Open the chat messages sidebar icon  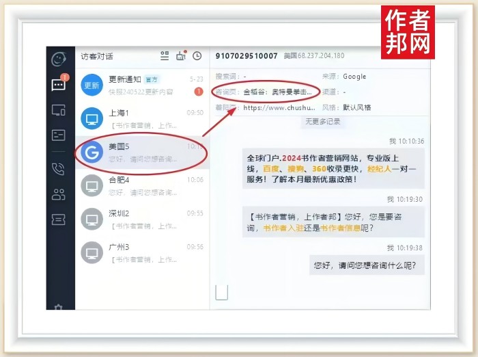tap(59, 85)
